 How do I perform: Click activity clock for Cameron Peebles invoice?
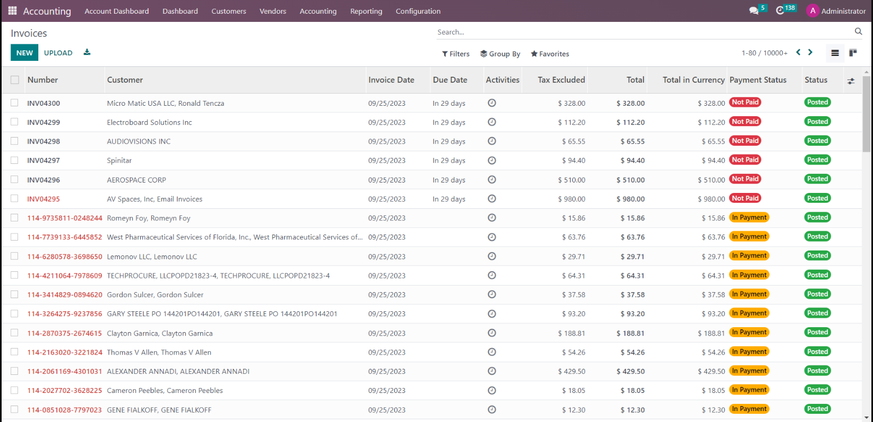click(x=492, y=391)
